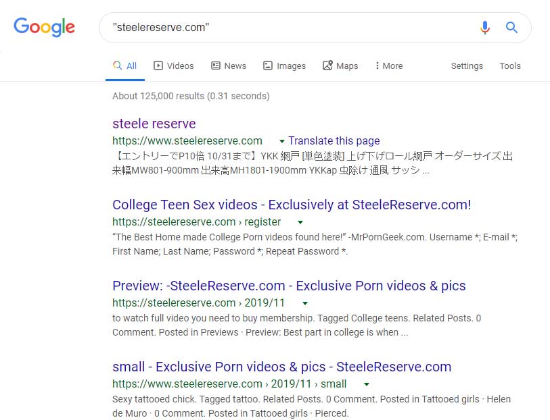550x420 pixels.
Task: Start voice search with microphone icon
Action: tap(485, 27)
